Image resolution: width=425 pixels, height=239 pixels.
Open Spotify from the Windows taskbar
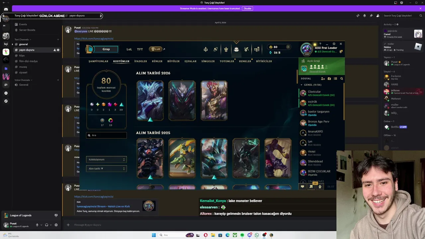click(242, 235)
